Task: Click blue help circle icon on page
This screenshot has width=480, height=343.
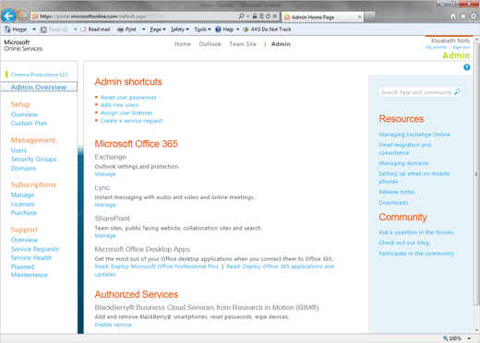Action: [467, 67]
